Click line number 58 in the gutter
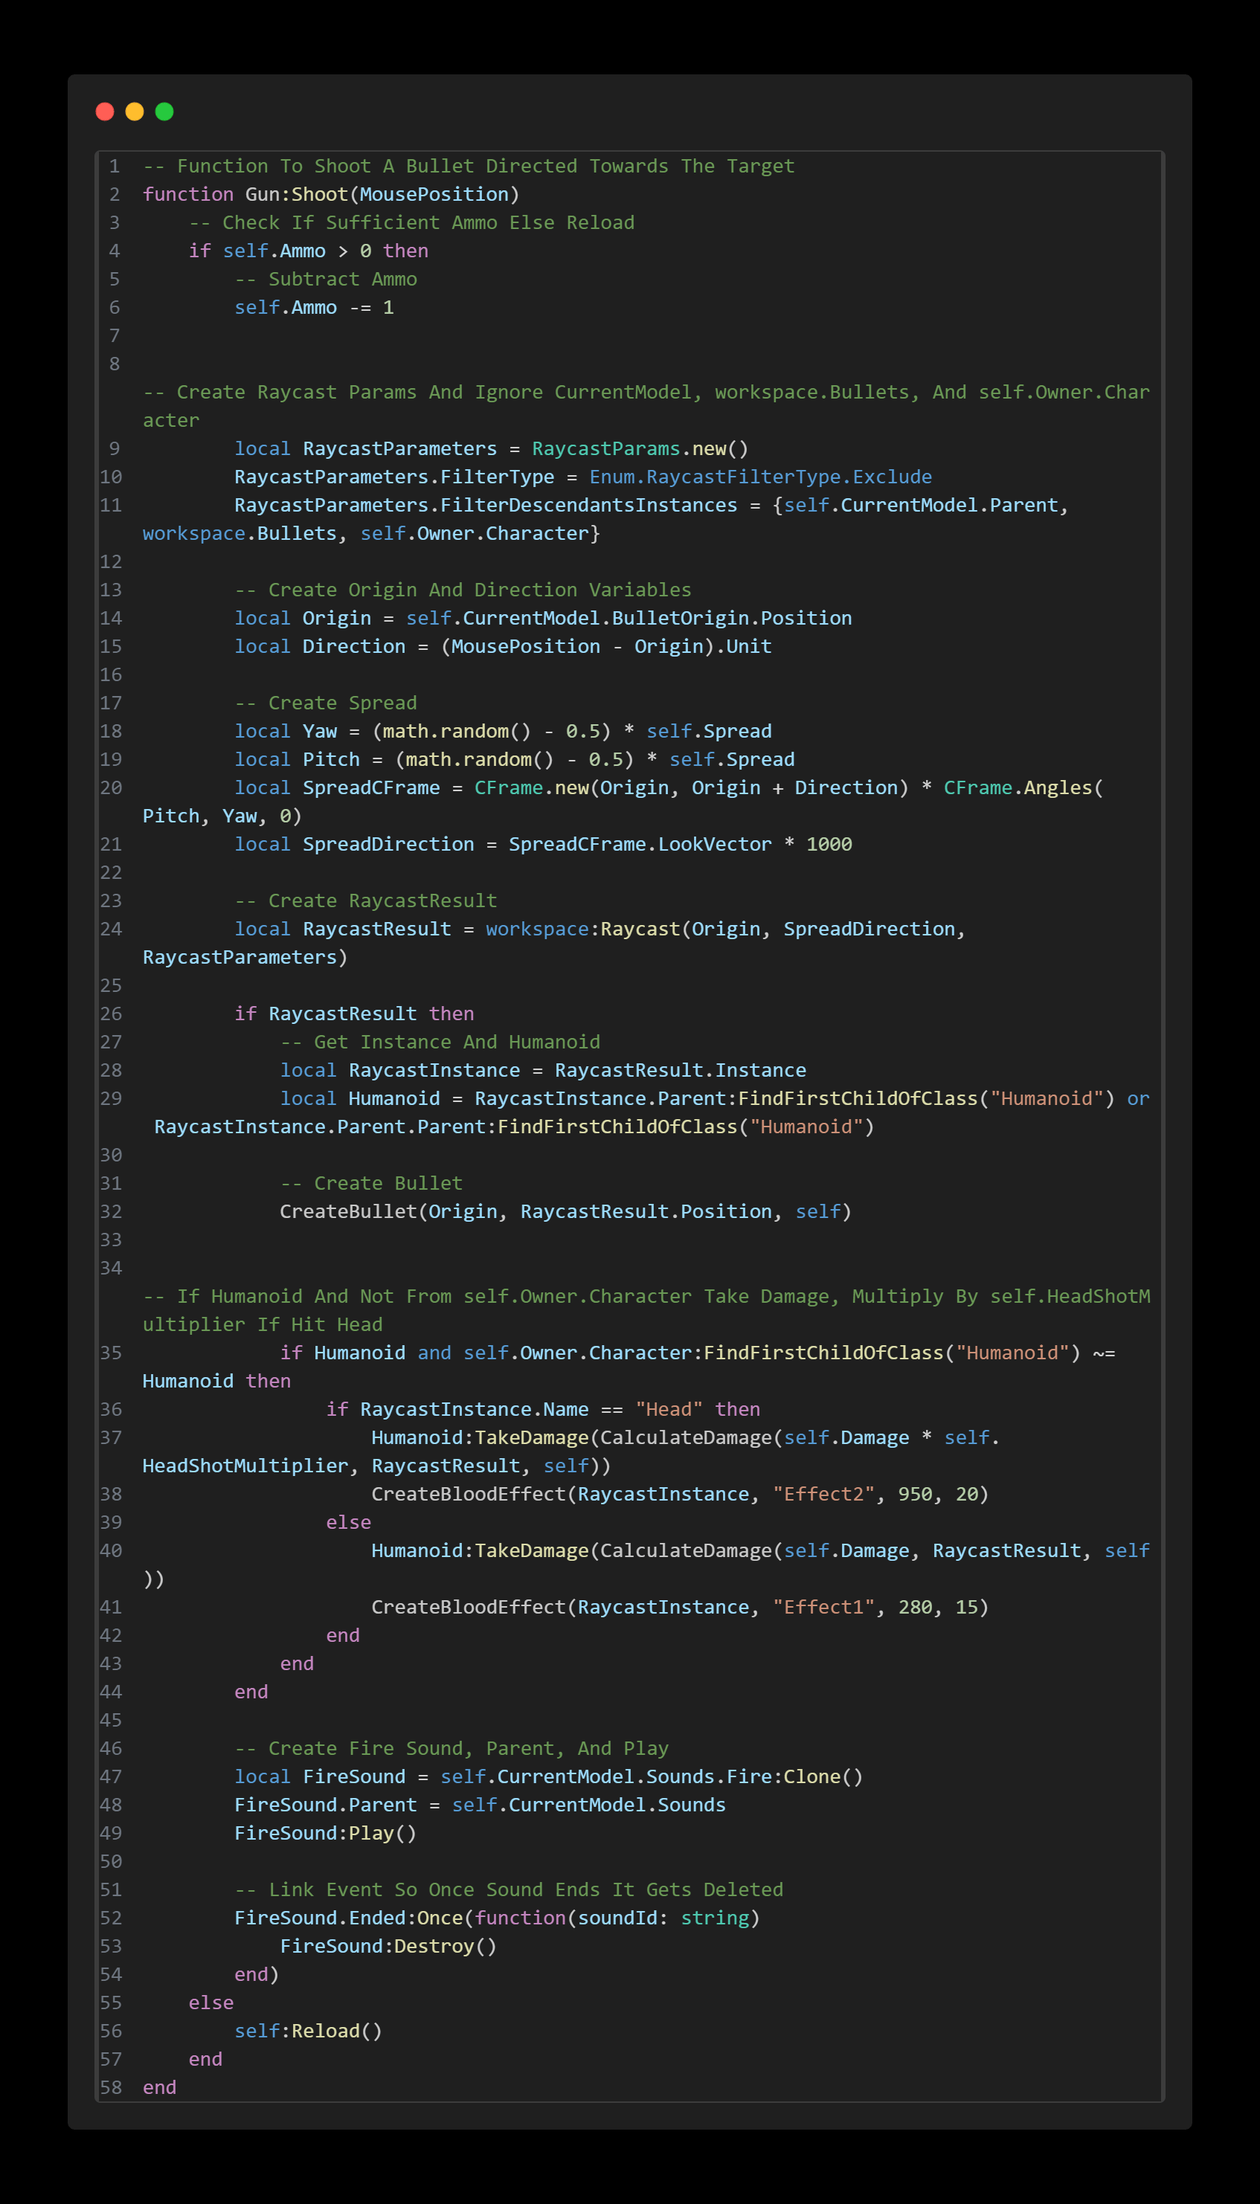The height and width of the screenshot is (2204, 1260). coord(111,2087)
